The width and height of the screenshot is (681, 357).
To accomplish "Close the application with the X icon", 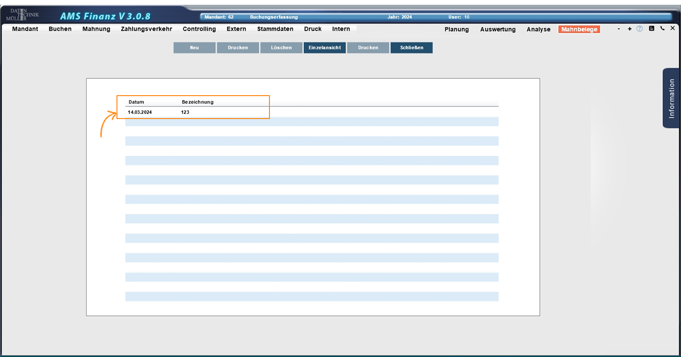I will [672, 28].
